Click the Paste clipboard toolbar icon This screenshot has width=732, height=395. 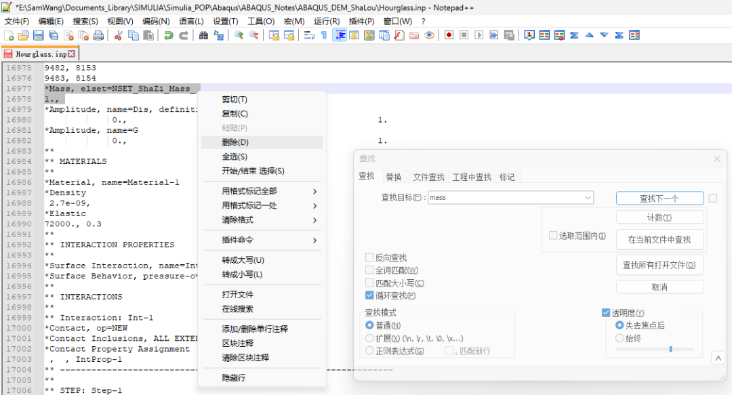coord(148,35)
